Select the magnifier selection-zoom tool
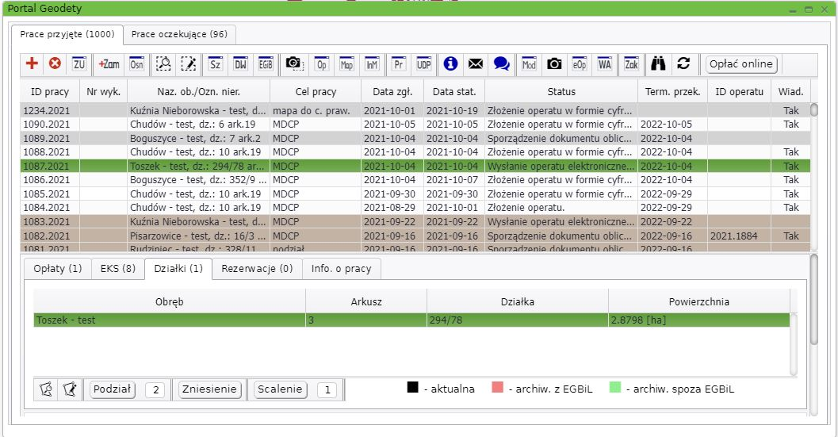 pyautogui.click(x=163, y=64)
